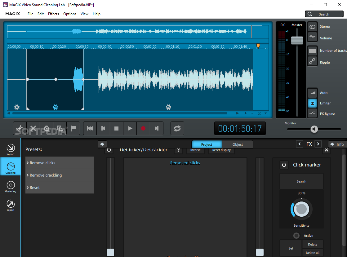Switch to the Project tab
This screenshot has width=347, height=257.
pyautogui.click(x=207, y=144)
